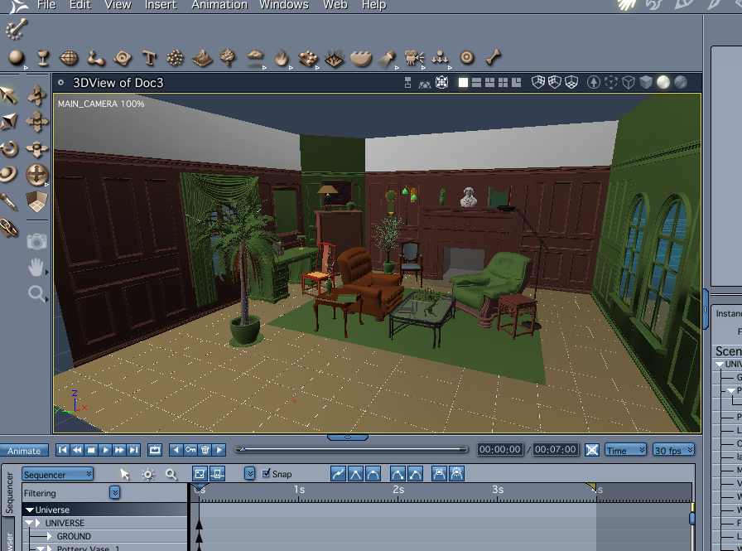Choose the metaball object tool
This screenshot has height=551, width=742.
(96, 58)
